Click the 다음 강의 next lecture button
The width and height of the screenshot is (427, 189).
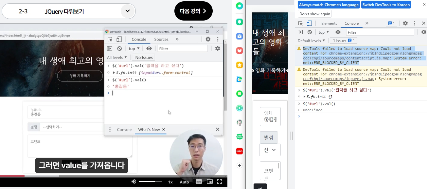tap(194, 11)
